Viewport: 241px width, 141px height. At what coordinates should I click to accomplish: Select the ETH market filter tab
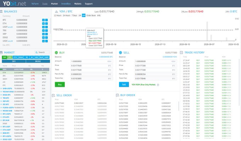click(15, 57)
